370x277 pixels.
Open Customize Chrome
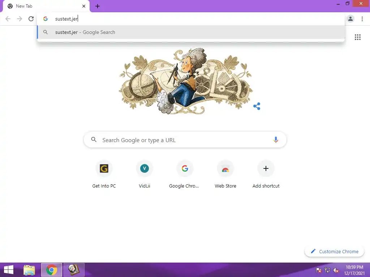(x=335, y=251)
